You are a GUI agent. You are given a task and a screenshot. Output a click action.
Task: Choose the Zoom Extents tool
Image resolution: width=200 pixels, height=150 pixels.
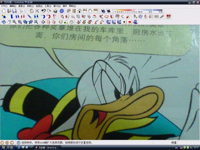pos(36,22)
